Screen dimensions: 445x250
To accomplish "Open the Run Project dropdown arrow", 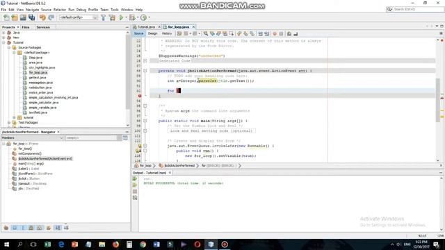I will tap(127, 17).
